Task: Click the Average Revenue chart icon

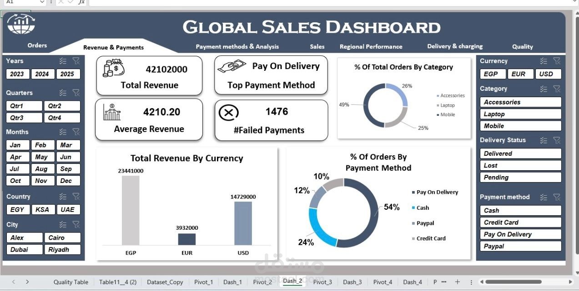Action: click(x=112, y=112)
